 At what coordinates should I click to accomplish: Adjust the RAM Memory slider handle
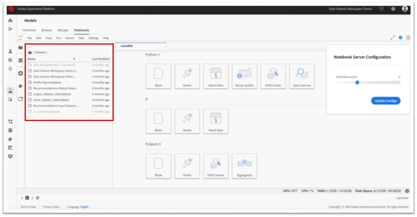click(x=357, y=83)
